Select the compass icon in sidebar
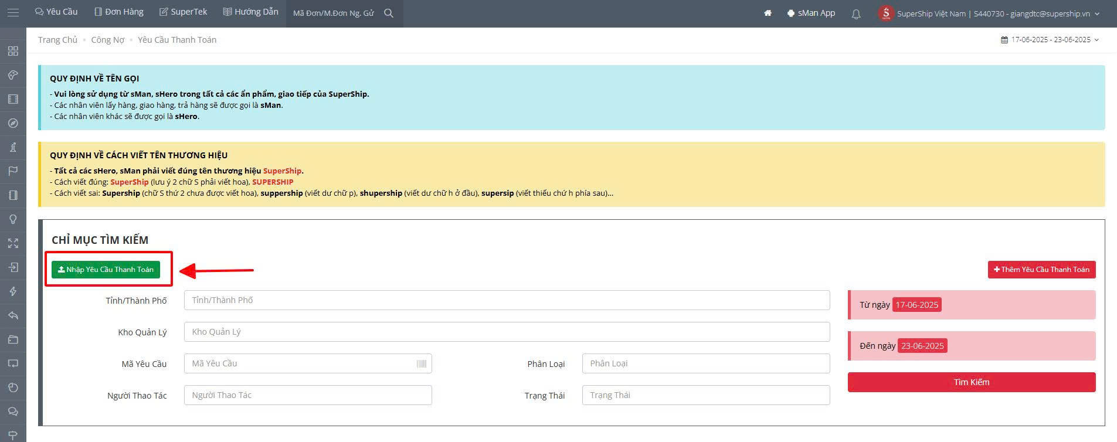 point(13,123)
